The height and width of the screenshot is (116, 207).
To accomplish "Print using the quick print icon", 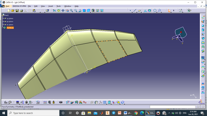I will pyautogui.click(x=21, y=11).
